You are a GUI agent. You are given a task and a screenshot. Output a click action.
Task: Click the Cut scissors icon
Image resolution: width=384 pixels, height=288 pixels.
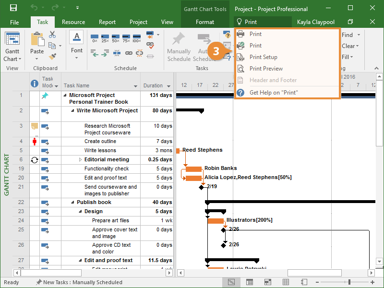[x=52, y=35]
